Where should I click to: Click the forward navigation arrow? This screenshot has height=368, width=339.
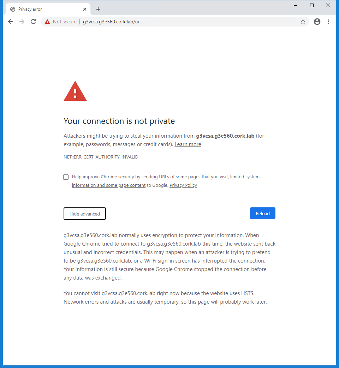22,22
